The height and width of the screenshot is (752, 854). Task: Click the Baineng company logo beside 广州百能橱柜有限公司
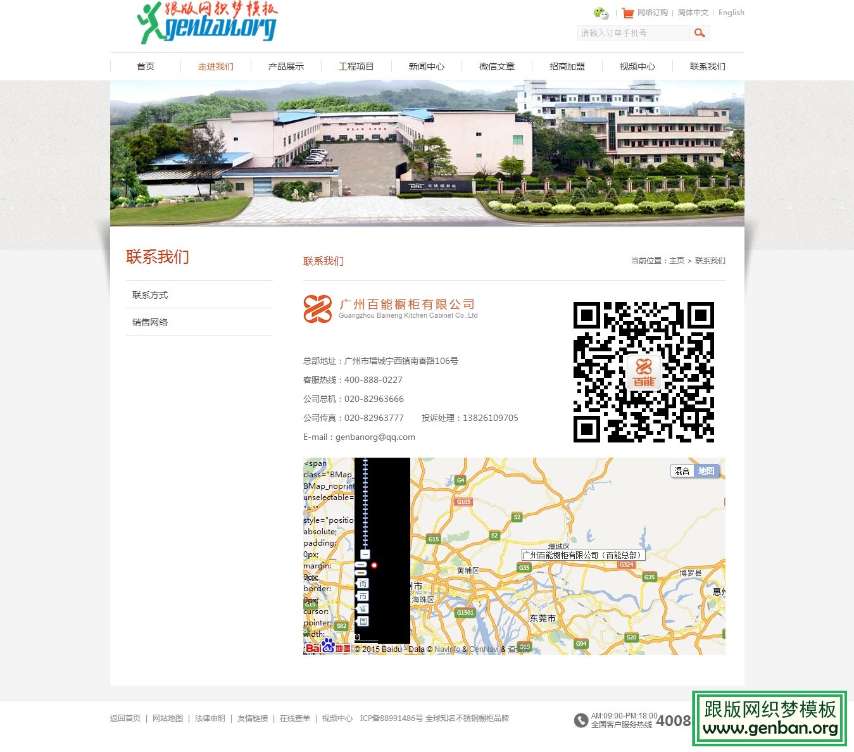(317, 310)
